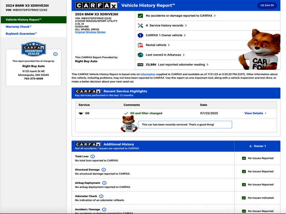Click the Total Loss info icon

[93, 157]
